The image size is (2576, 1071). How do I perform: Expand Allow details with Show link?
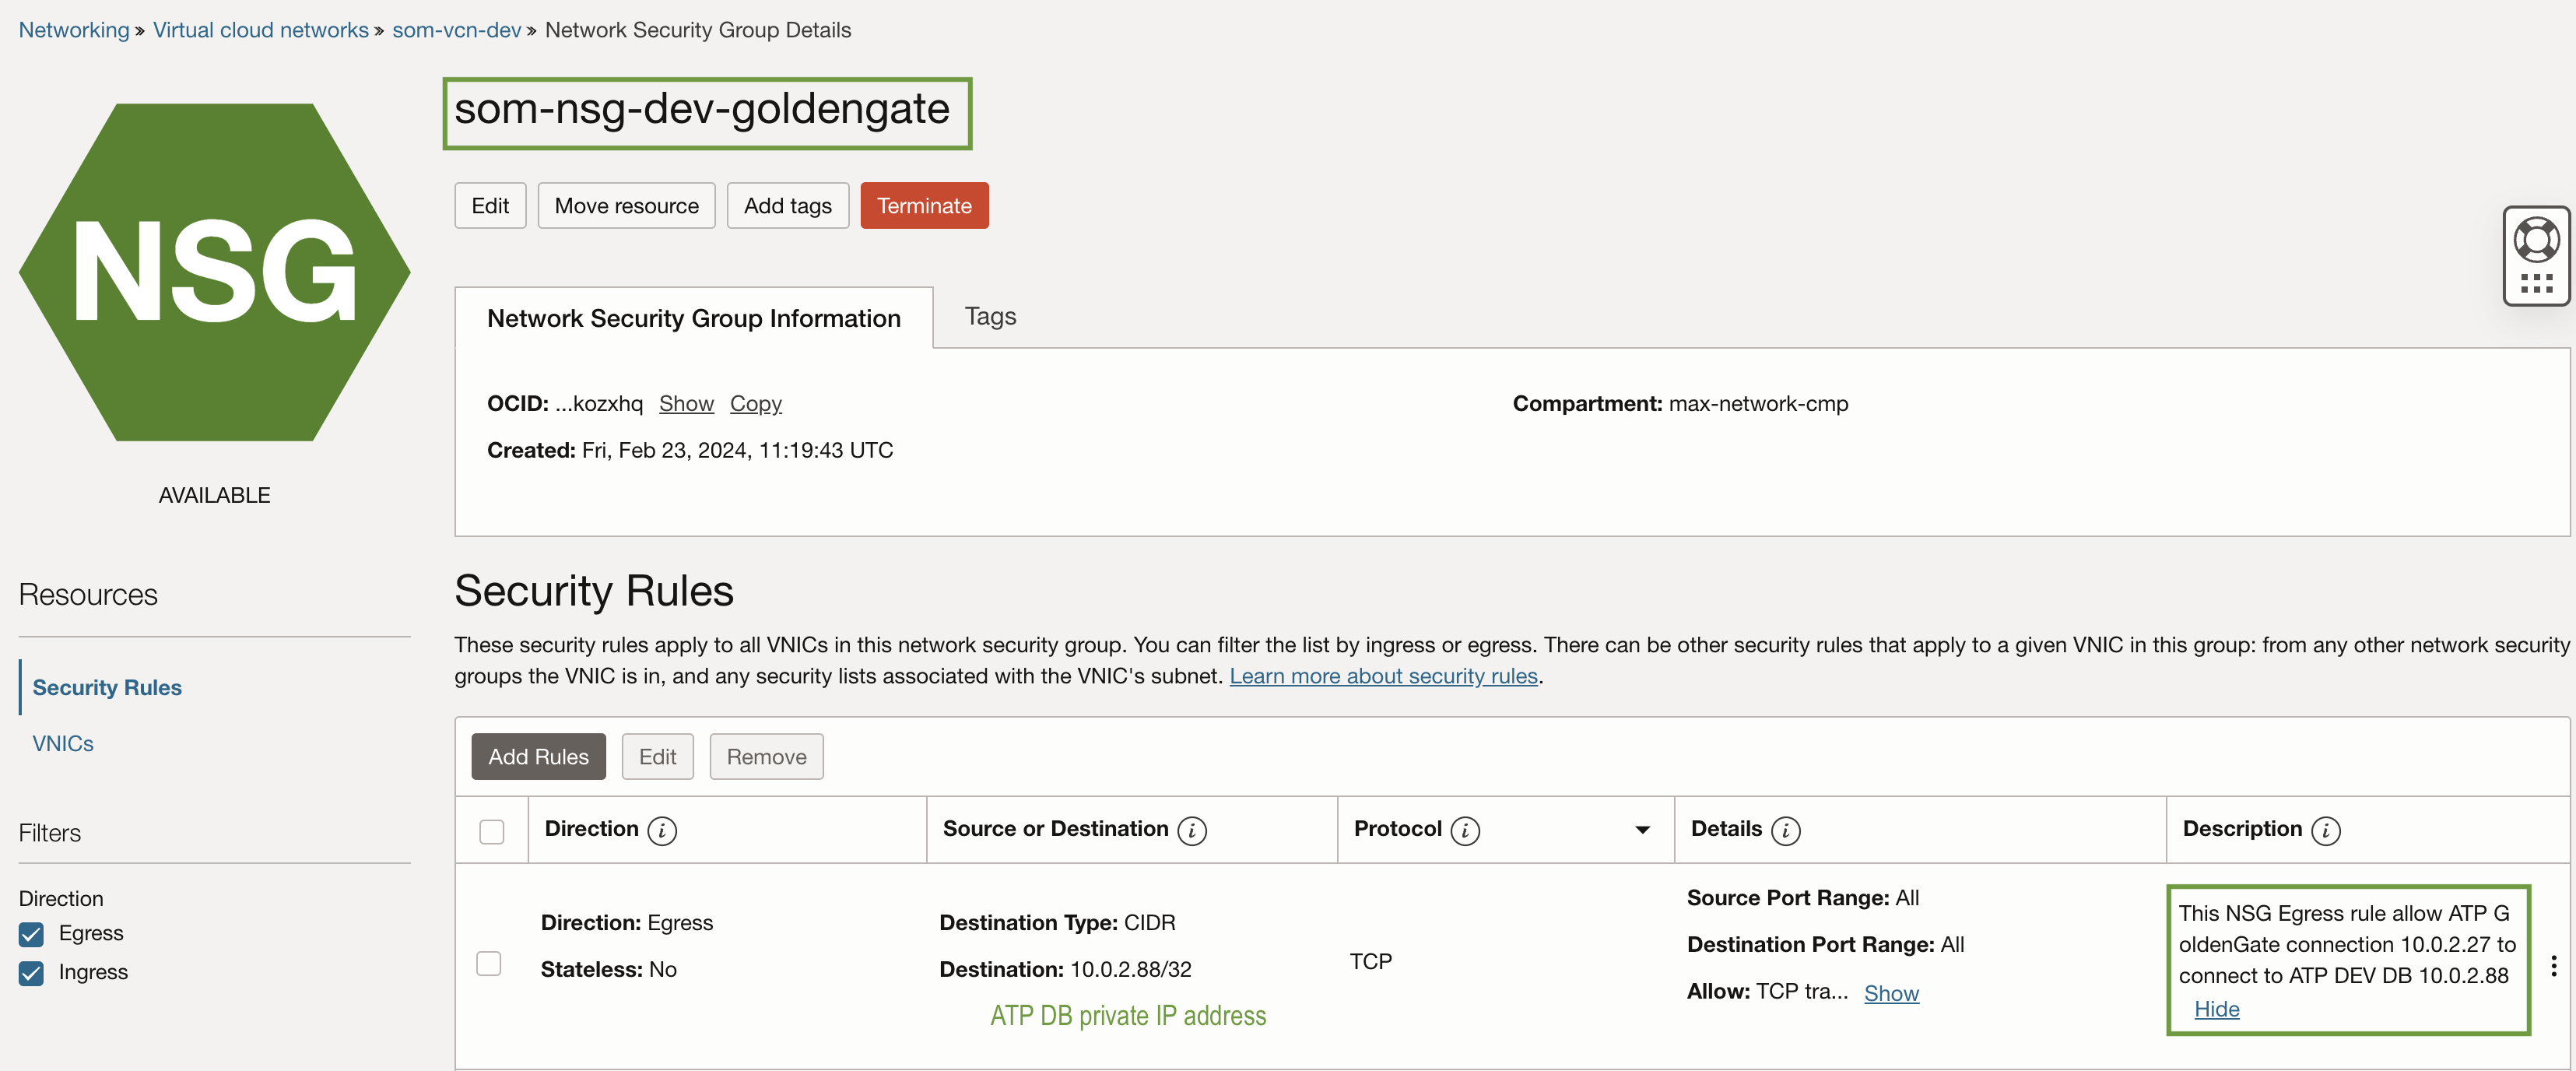[x=1890, y=993]
